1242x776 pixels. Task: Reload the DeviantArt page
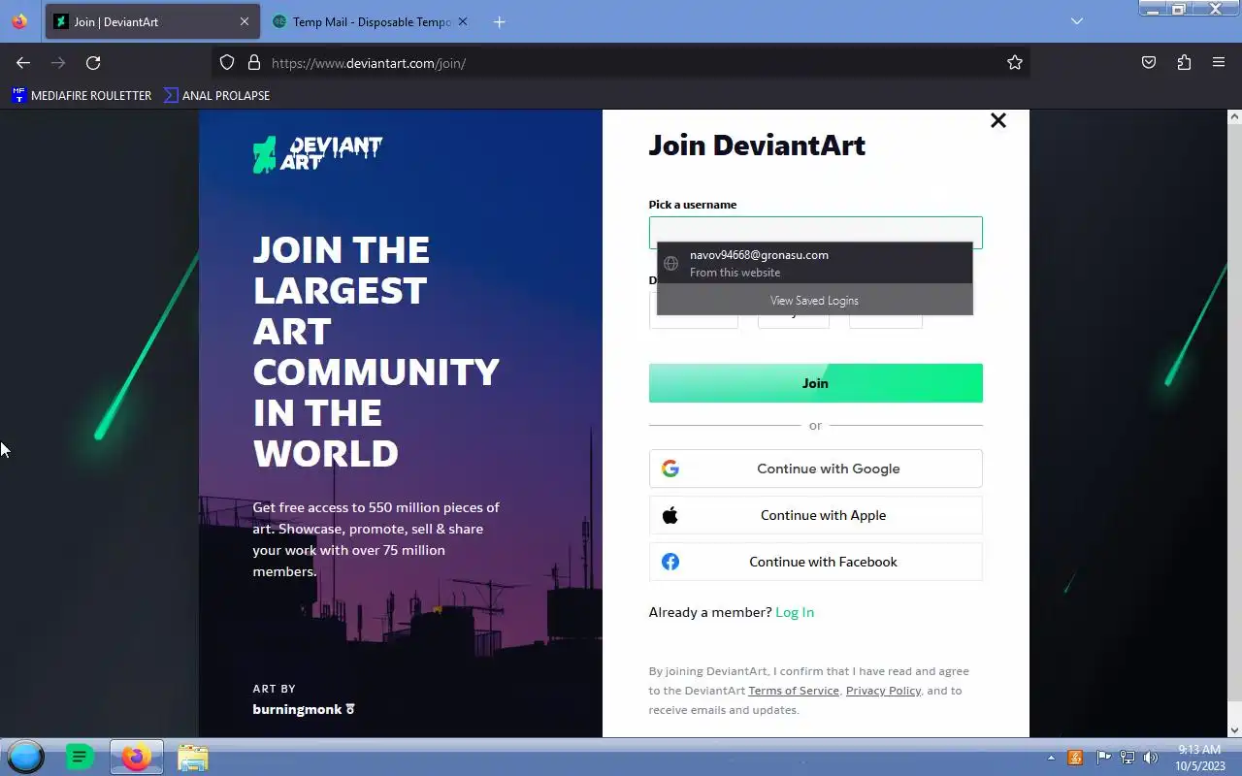point(93,63)
